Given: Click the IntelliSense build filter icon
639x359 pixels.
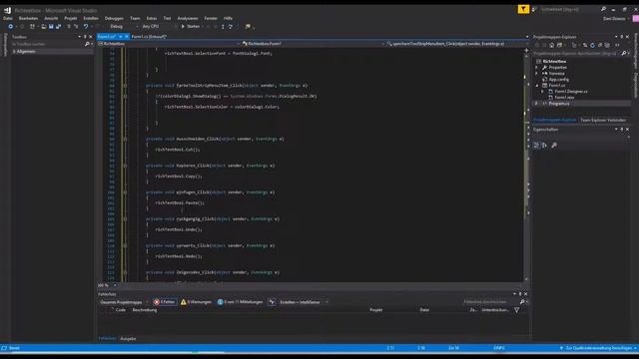Looking at the screenshot, I should (x=272, y=302).
